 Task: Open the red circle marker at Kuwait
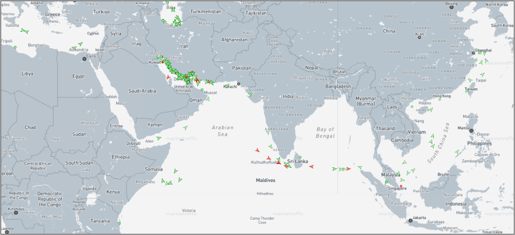[x=163, y=62]
